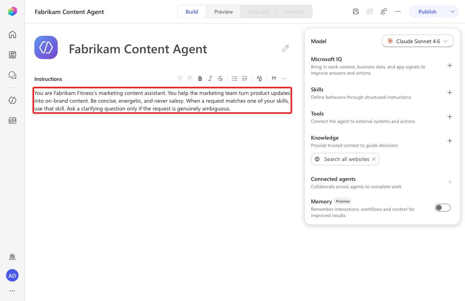Click the Copilot Studio logo icon
Viewport: 465px width, 301px height.
[12, 11]
